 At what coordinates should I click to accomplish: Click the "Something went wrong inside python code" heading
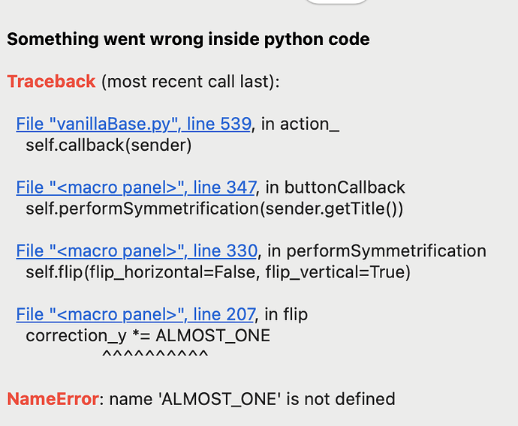[x=188, y=39]
